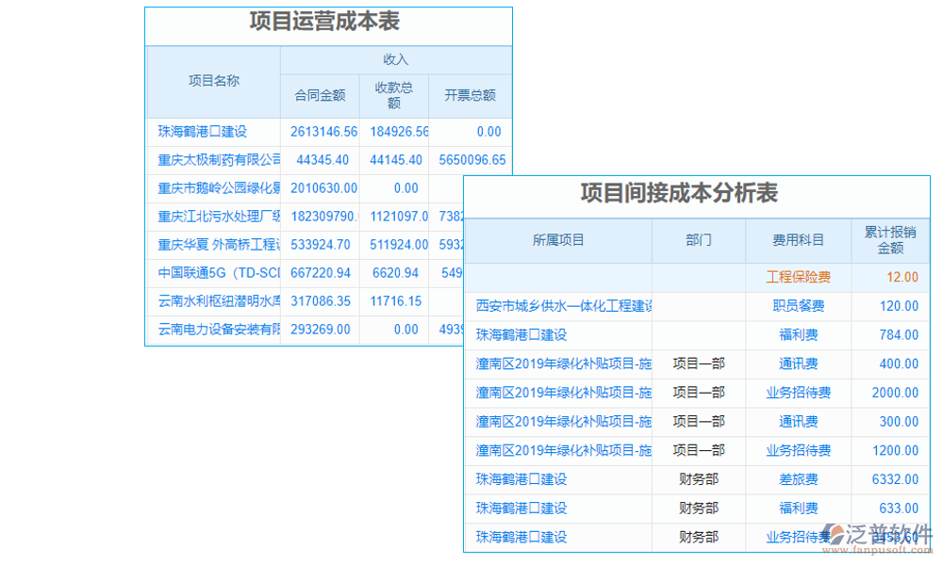943x565 pixels.
Task: Select the 潼南区2019年绿化补贴项目 row
Action: click(559, 364)
